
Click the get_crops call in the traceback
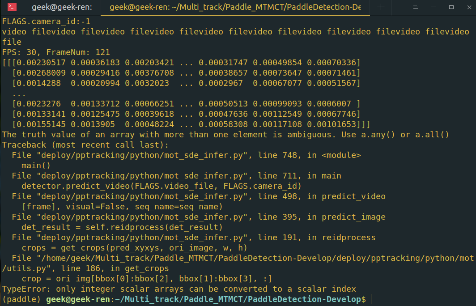coord(89,247)
